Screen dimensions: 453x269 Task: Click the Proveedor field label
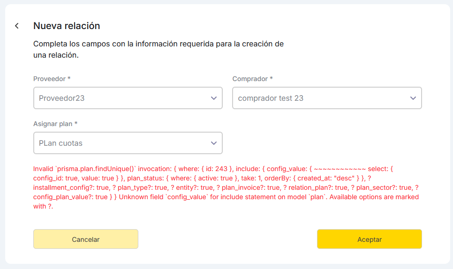click(50, 79)
